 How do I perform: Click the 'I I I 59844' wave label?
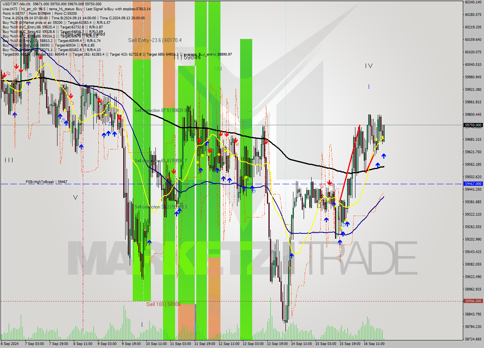(x=187, y=57)
